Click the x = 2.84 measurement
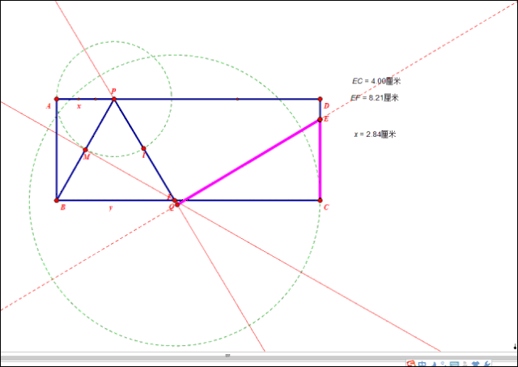Viewport: 518px width, 367px height. [375, 134]
